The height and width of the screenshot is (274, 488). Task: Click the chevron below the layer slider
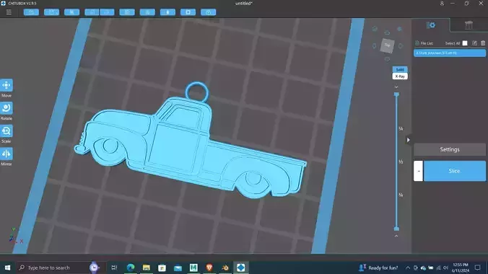396,236
